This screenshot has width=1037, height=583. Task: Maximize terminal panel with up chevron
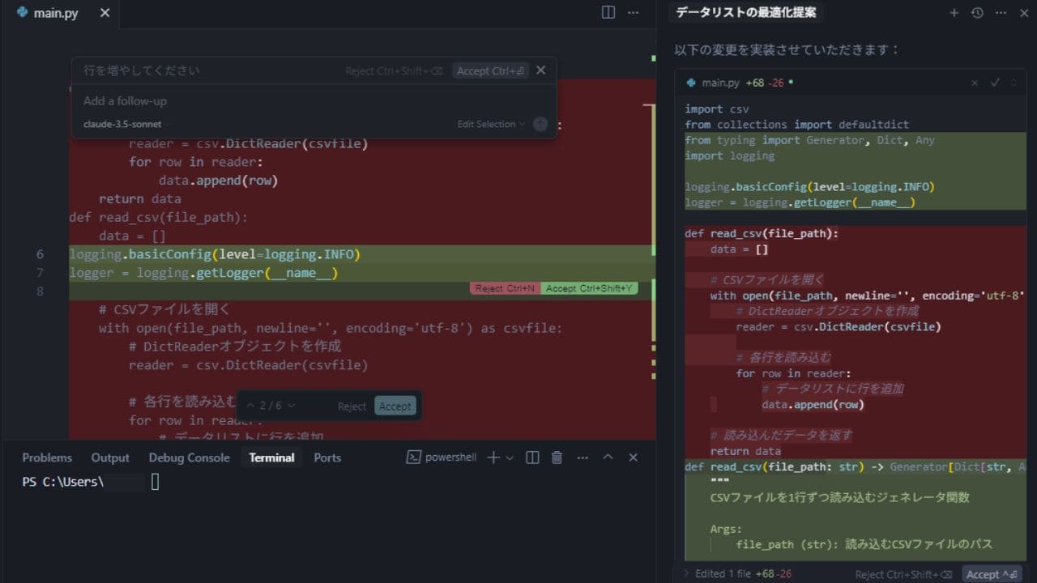tap(608, 457)
